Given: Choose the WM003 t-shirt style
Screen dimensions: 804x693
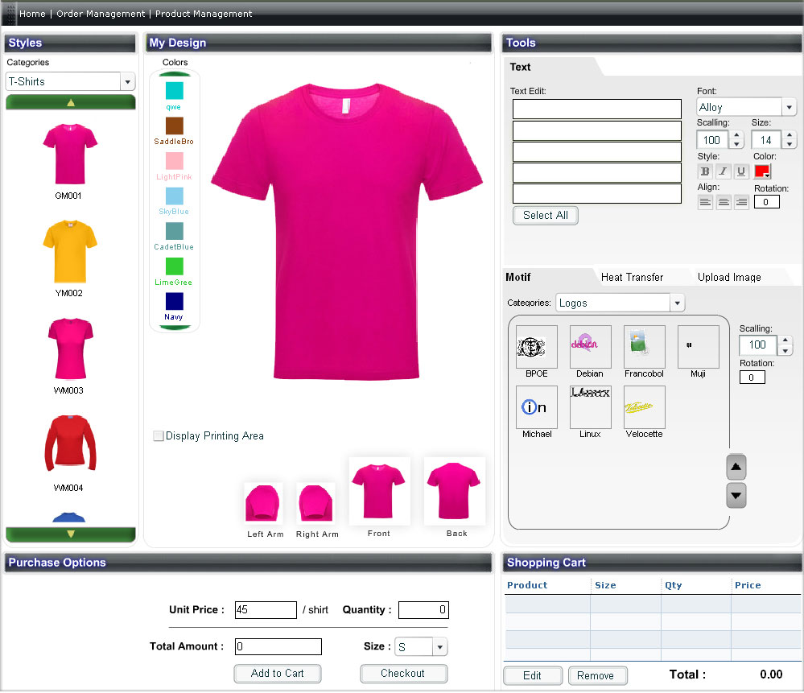Looking at the screenshot, I should (x=70, y=349).
